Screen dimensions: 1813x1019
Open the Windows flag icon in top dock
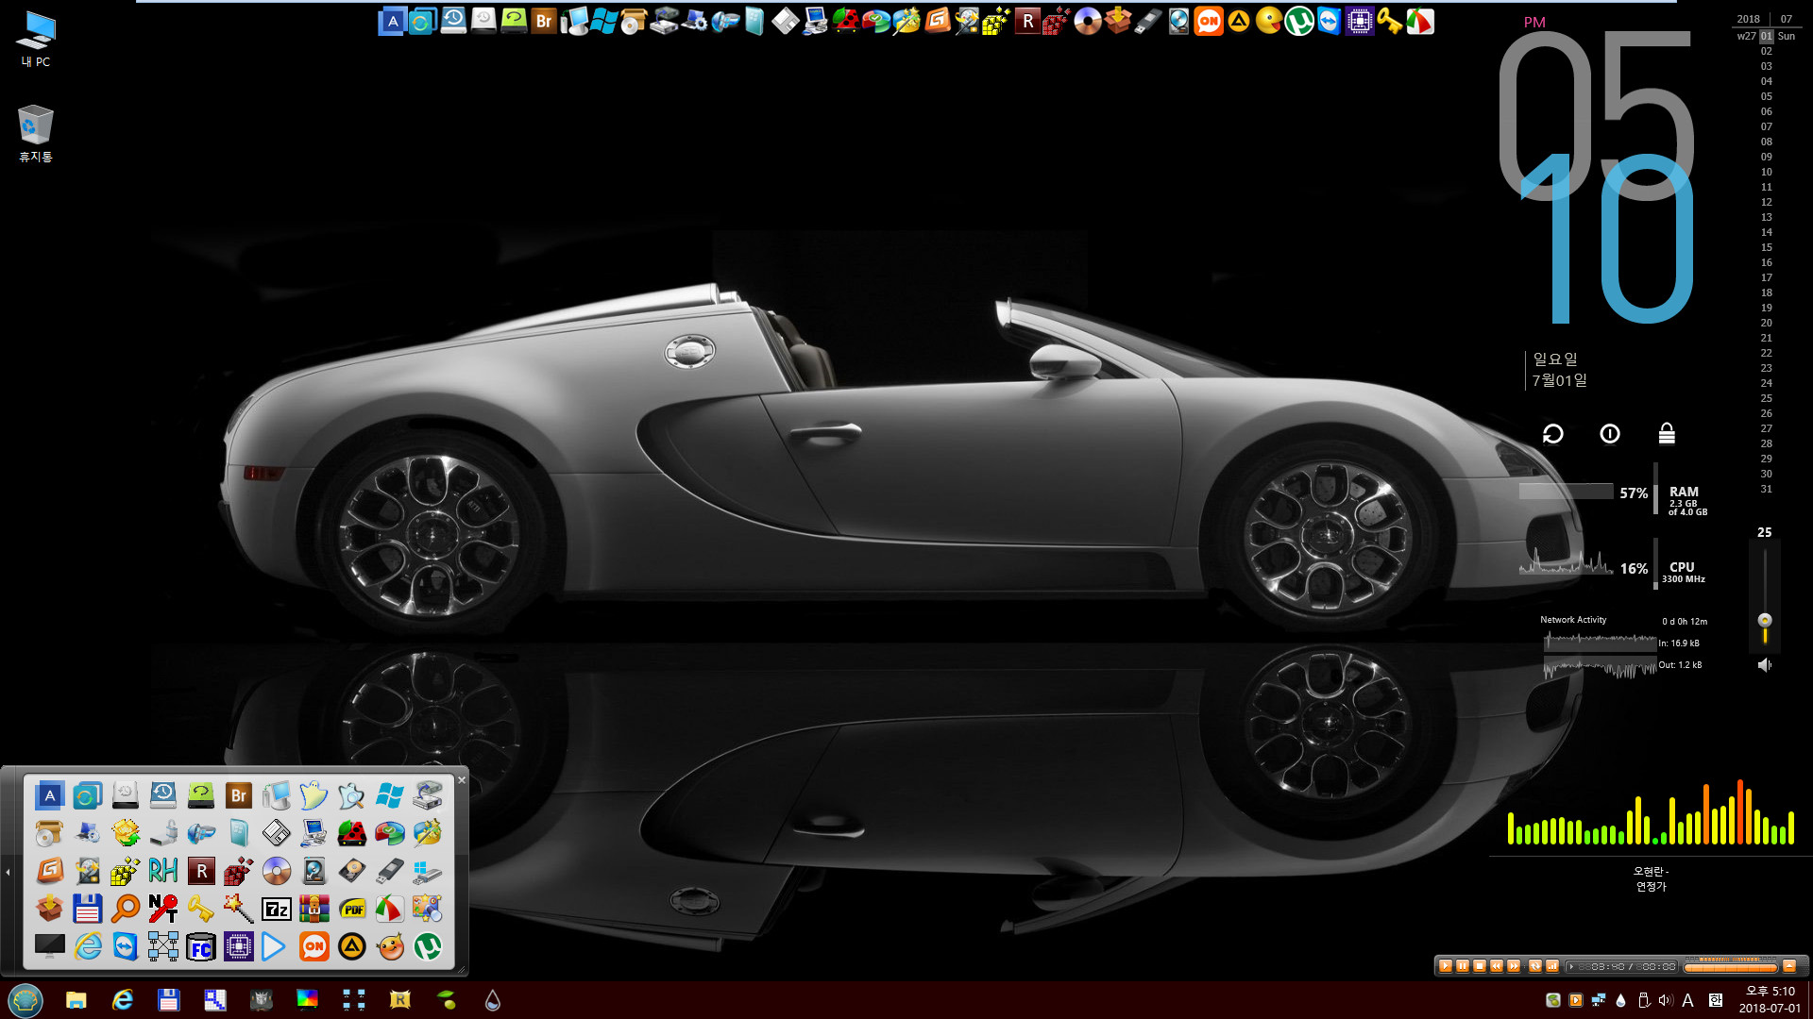[604, 21]
